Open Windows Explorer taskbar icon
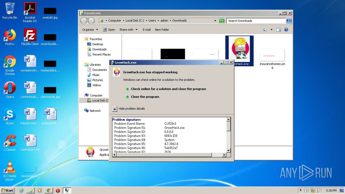Screen dimensions: 345x194 (x=30, y=190)
